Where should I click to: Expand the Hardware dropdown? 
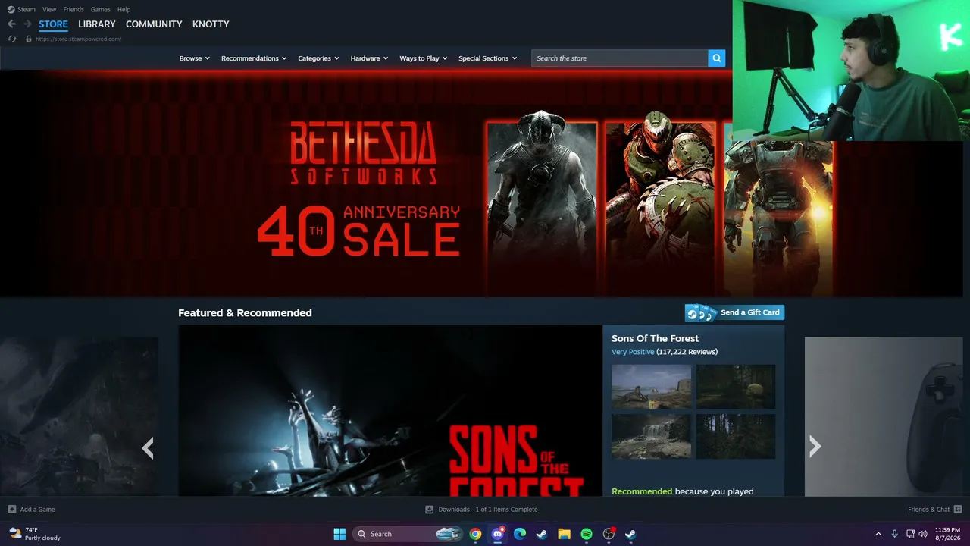tap(369, 58)
